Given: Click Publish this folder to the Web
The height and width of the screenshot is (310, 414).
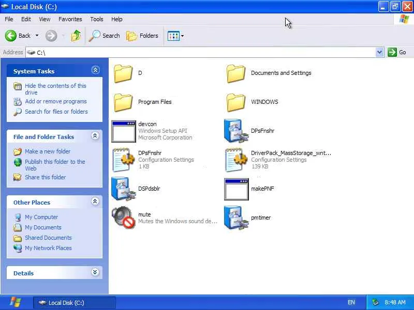Looking at the screenshot, I should (55, 165).
